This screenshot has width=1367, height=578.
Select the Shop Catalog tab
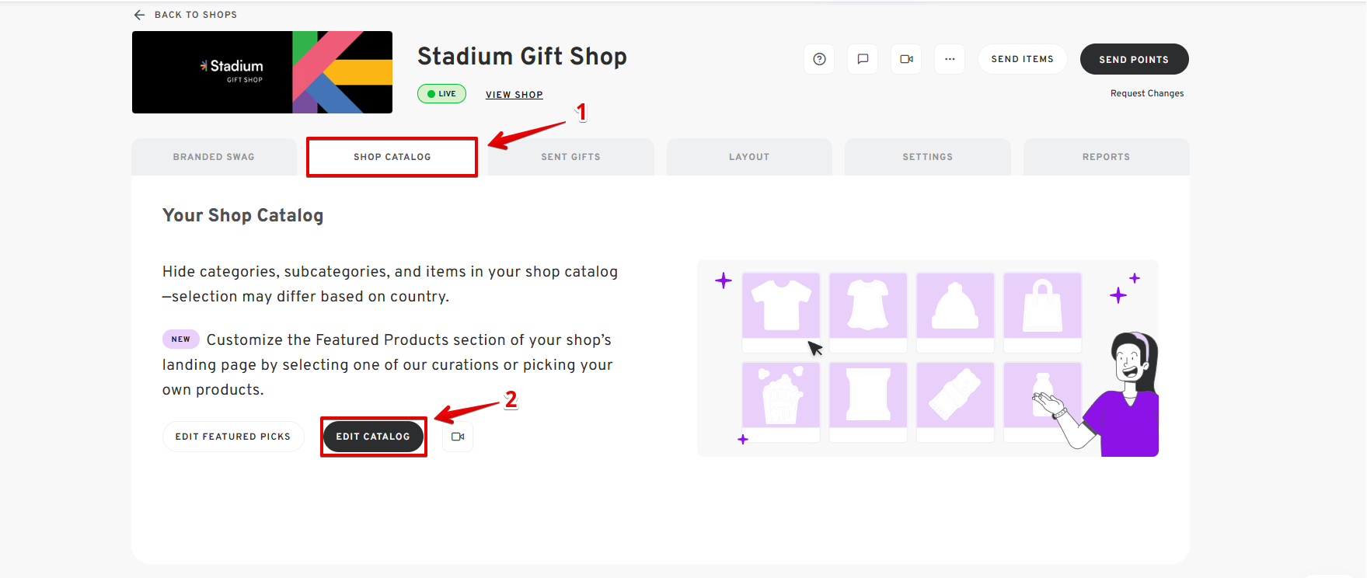pyautogui.click(x=392, y=157)
